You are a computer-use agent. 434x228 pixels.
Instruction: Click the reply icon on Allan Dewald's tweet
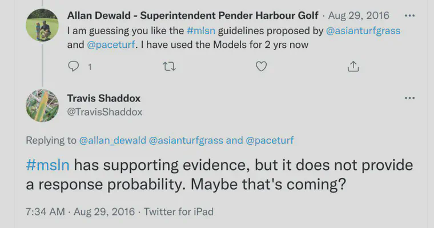73,66
